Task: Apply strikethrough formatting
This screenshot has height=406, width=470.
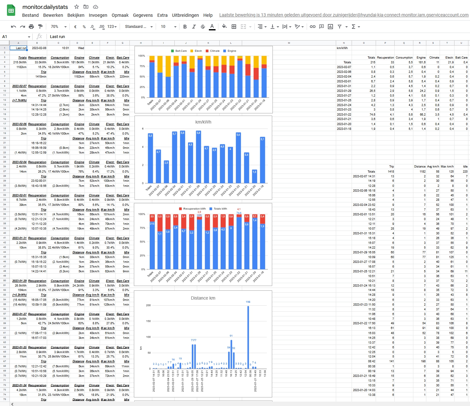Action: [x=203, y=27]
